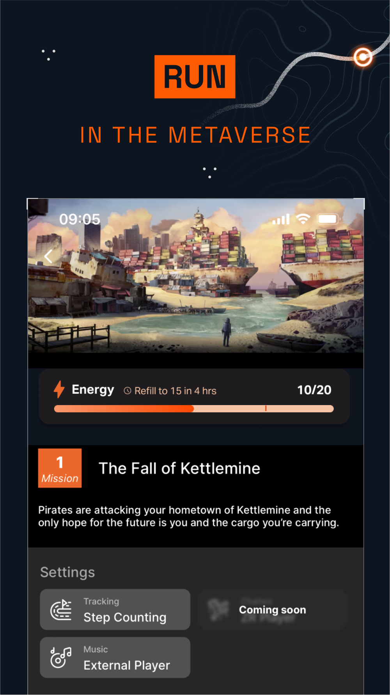Image resolution: width=390 pixels, height=695 pixels.
Task: Tap the orange target marker on route
Action: pyautogui.click(x=363, y=57)
